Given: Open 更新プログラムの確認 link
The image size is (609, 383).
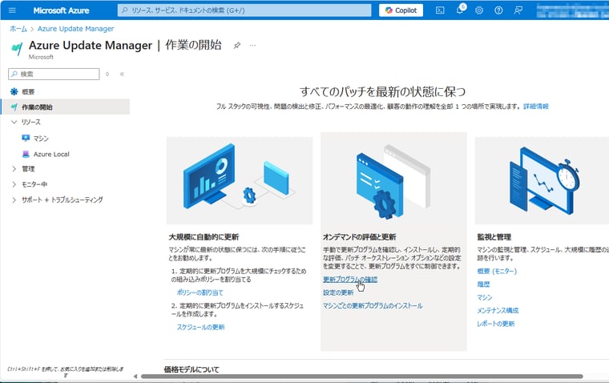Looking at the screenshot, I should [350, 280].
